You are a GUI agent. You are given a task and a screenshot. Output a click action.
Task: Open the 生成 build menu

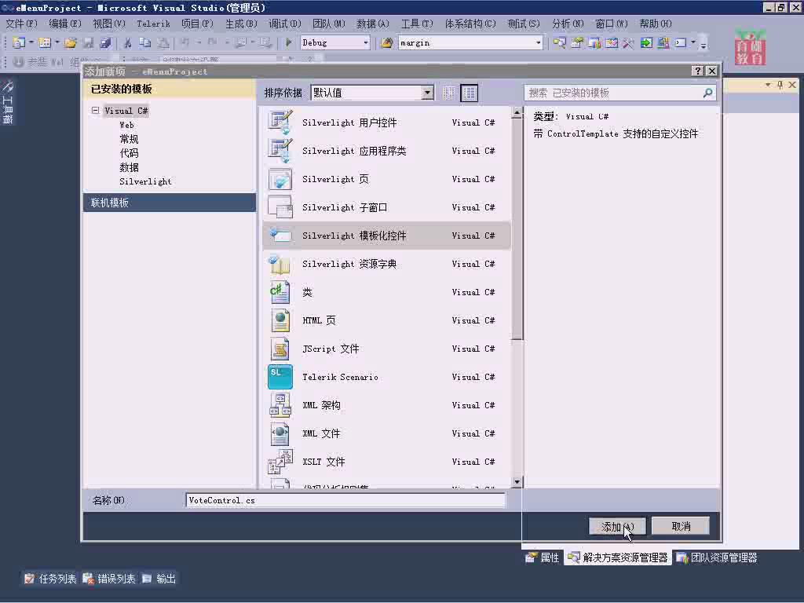tap(241, 24)
